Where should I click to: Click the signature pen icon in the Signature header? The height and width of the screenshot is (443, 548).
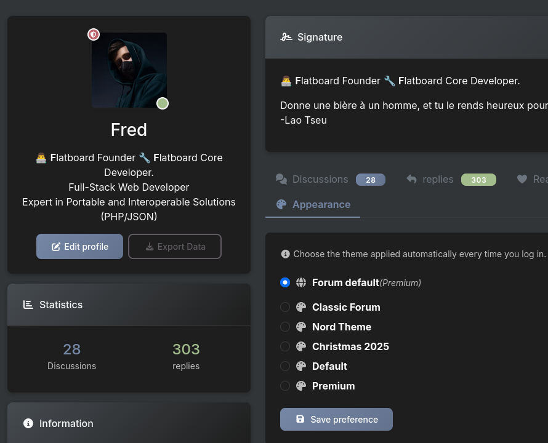click(286, 37)
